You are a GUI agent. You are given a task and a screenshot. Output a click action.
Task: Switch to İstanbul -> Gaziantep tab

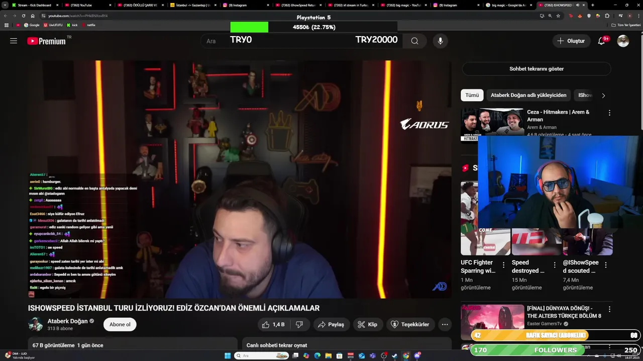click(x=193, y=5)
